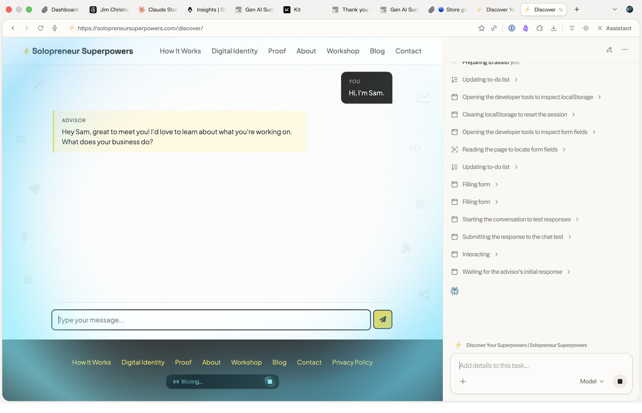Click the Solopreneur Superpowers lightning bolt logo
The image size is (642, 413).
tap(27, 51)
